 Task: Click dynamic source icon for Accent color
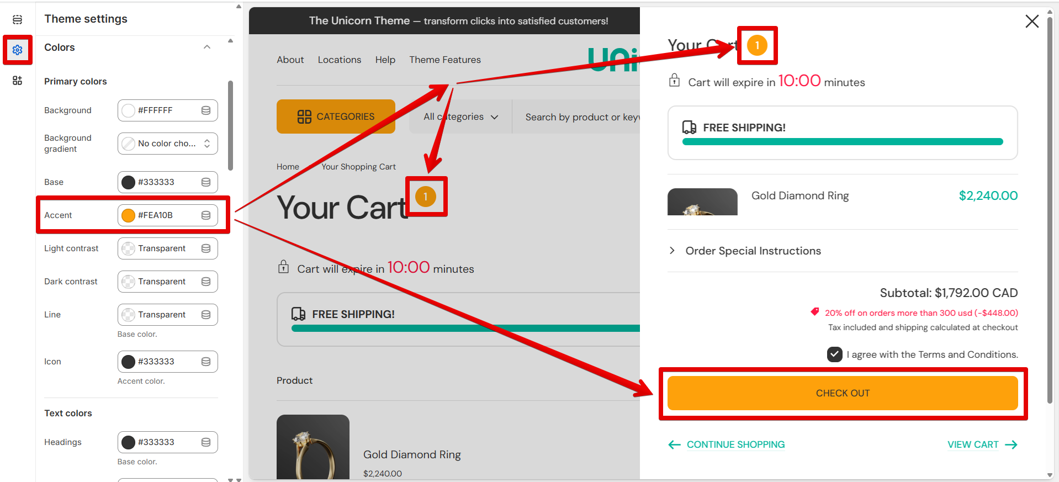click(x=206, y=215)
